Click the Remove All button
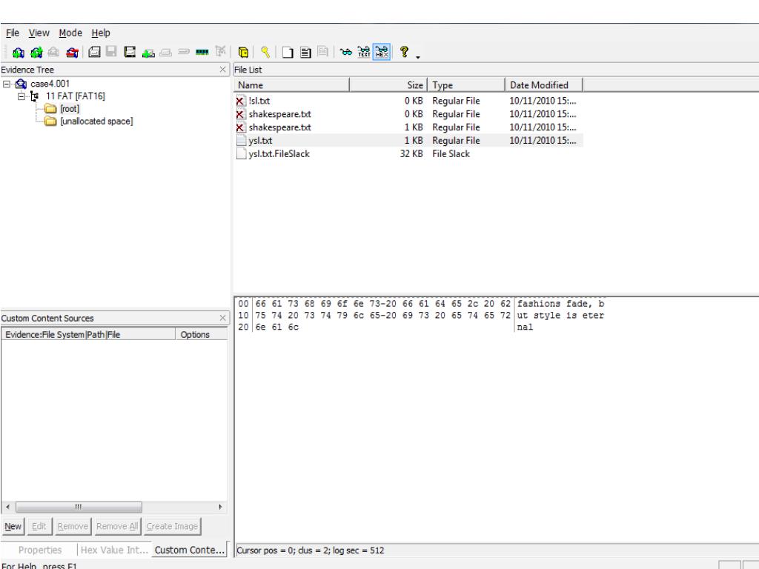 coord(117,526)
